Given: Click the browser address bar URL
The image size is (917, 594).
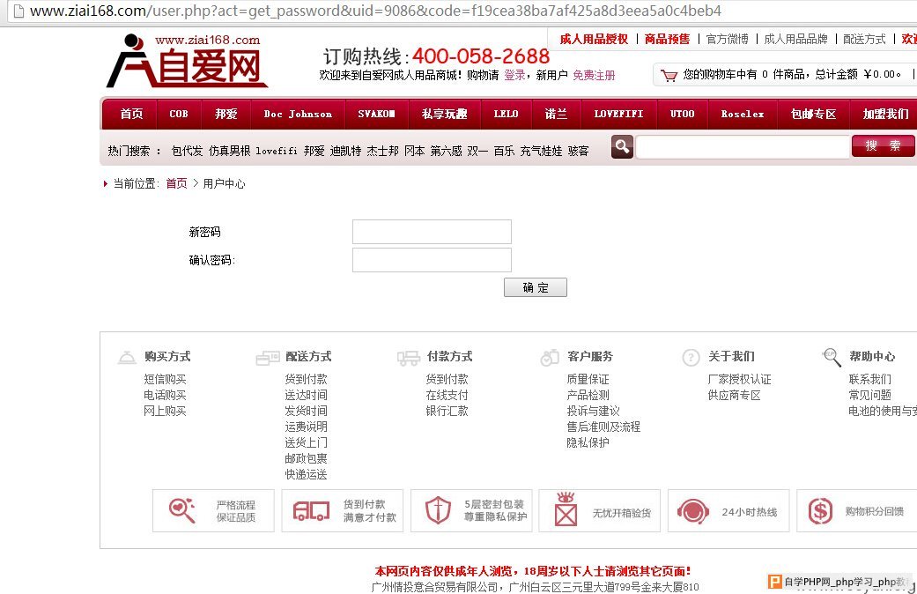Looking at the screenshot, I should tap(375, 11).
